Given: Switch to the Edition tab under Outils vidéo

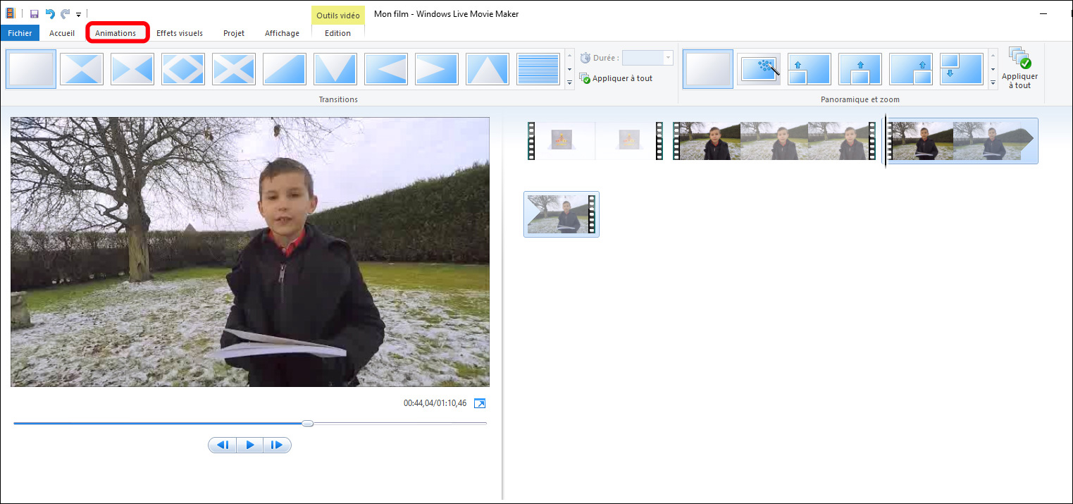Looking at the screenshot, I should click(337, 32).
